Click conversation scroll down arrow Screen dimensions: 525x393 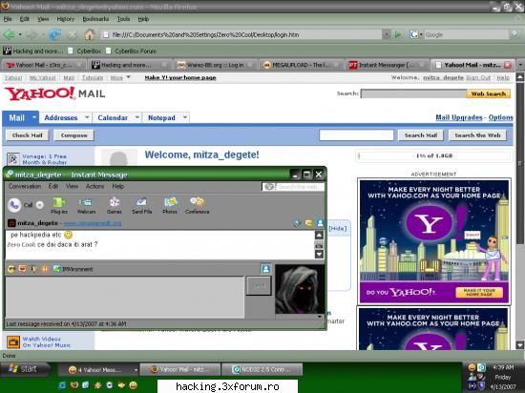(320, 254)
